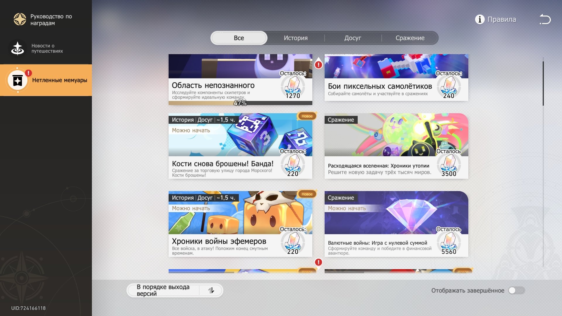
Task: Toggle Отображать завершённое switch
Action: click(517, 290)
